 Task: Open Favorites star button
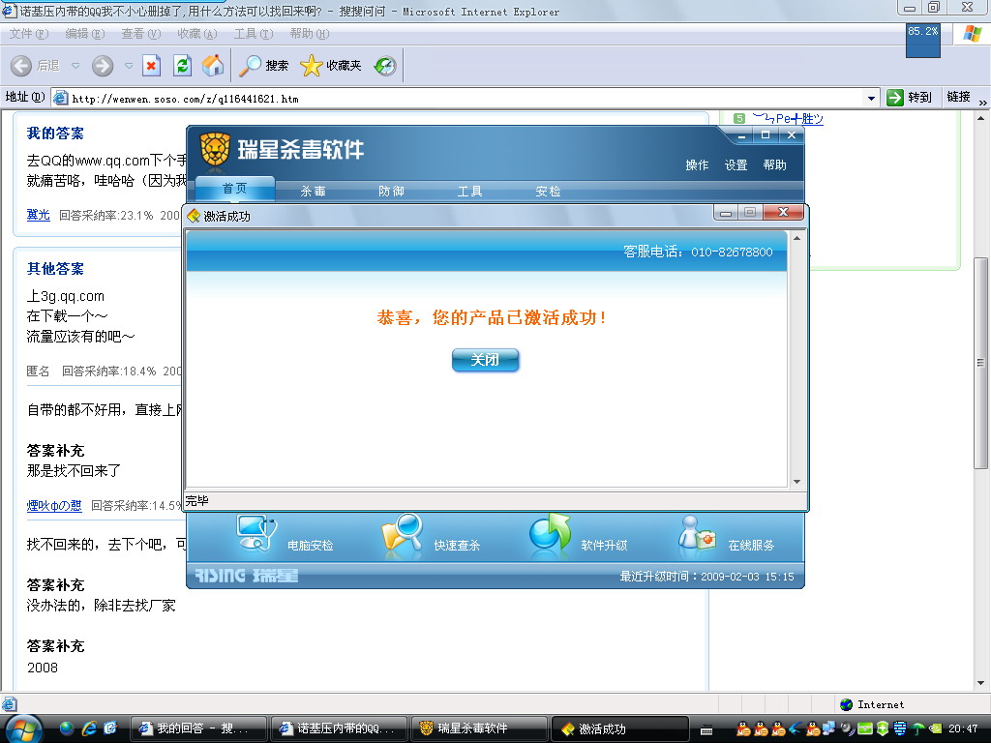311,66
